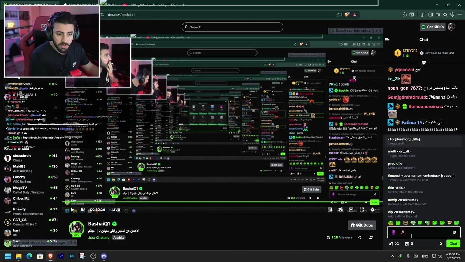Open Brave music note playlist icon
Image resolution: width=465 pixels, height=262 pixels.
(x=423, y=15)
